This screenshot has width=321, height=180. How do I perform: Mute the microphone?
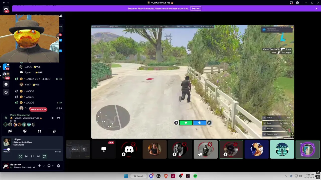click(x=39, y=166)
